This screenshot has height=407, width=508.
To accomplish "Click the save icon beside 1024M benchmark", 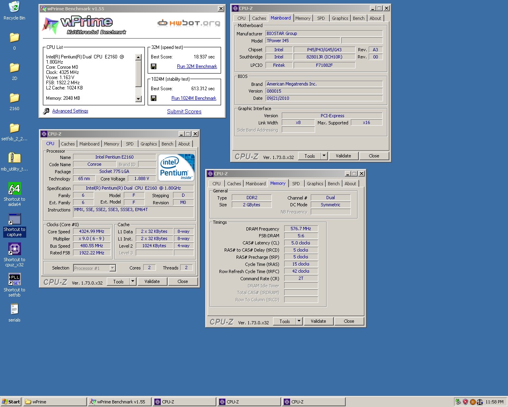I will (154, 98).
